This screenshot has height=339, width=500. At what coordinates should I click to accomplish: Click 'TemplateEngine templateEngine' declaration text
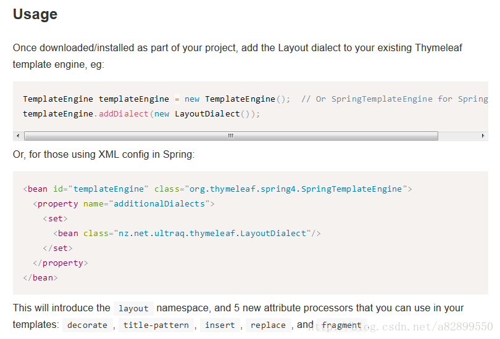click(96, 99)
